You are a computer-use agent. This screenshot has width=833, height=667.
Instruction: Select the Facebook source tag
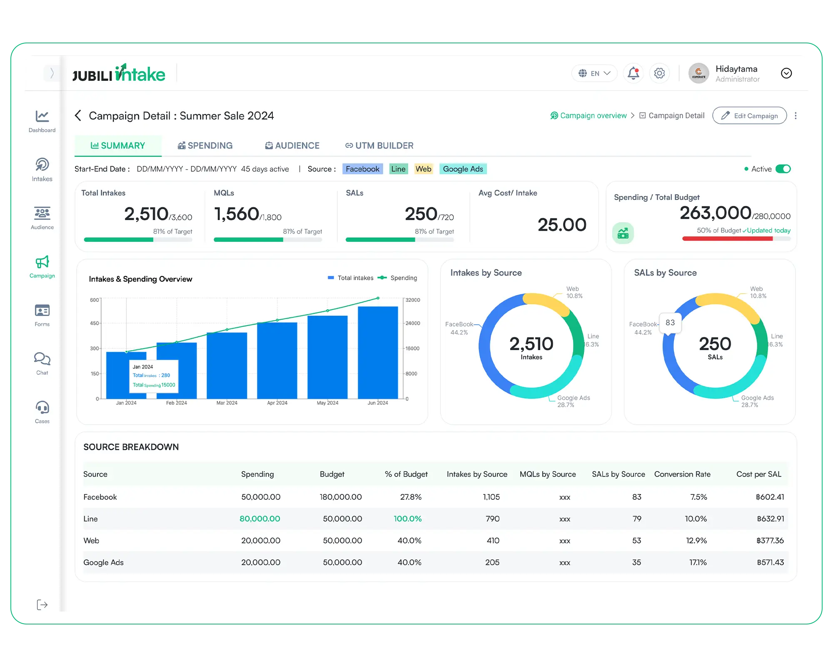362,169
